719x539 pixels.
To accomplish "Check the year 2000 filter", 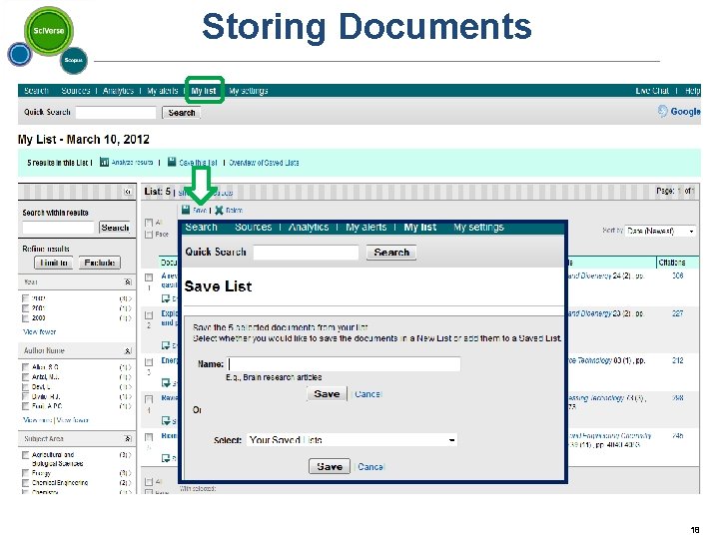I will coord(26,318).
